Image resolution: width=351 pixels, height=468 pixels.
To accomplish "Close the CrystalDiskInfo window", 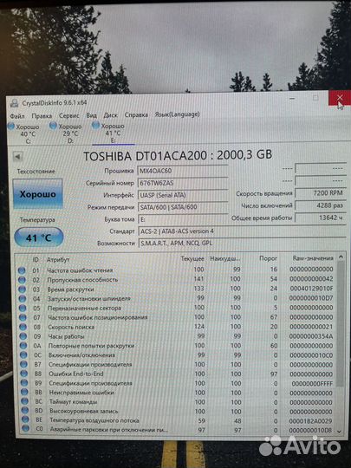I will point(340,98).
